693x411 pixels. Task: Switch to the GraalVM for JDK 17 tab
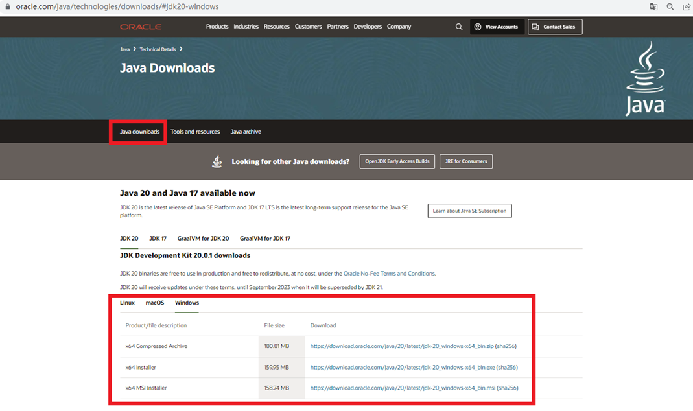point(265,238)
